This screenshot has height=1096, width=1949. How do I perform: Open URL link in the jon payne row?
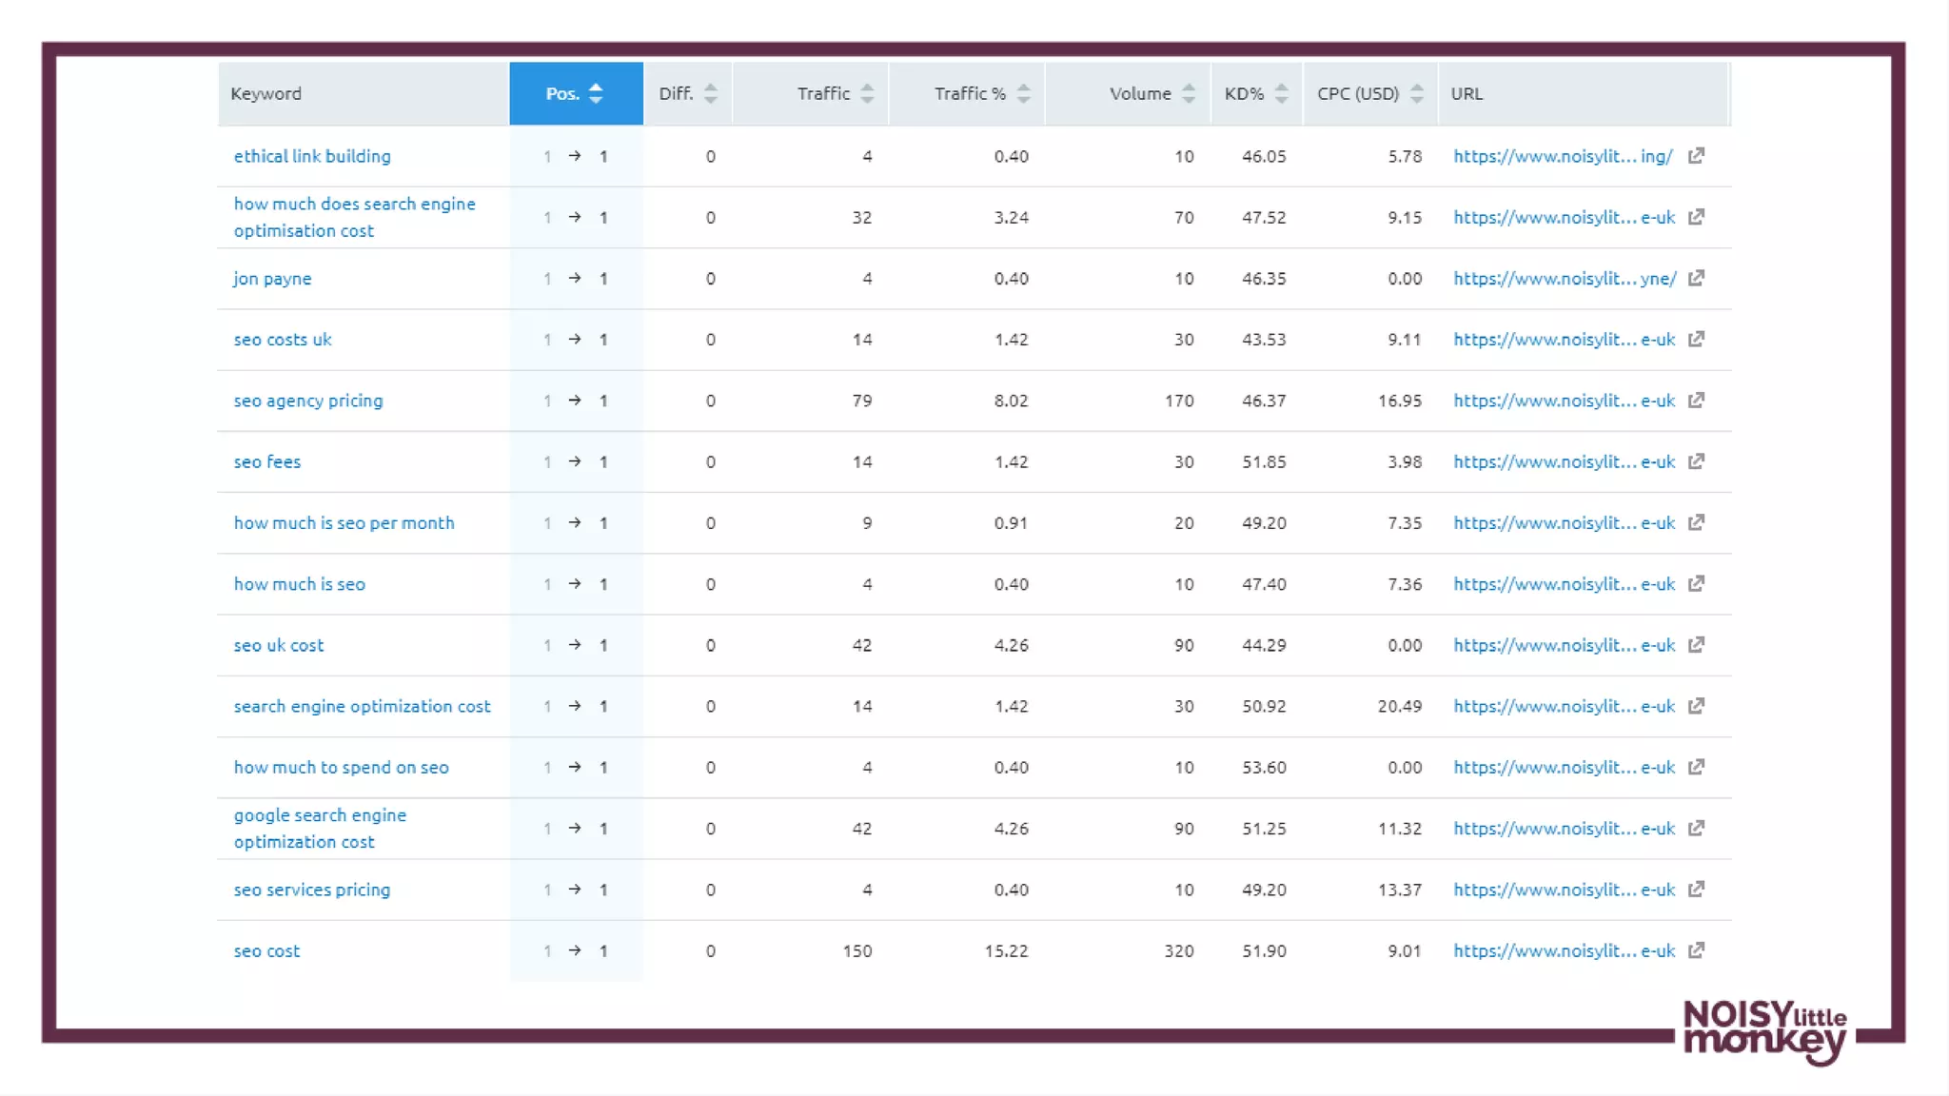pyautogui.click(x=1564, y=279)
